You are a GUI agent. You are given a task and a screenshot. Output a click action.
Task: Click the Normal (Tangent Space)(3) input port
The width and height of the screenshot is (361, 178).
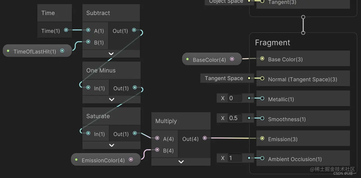click(262, 78)
